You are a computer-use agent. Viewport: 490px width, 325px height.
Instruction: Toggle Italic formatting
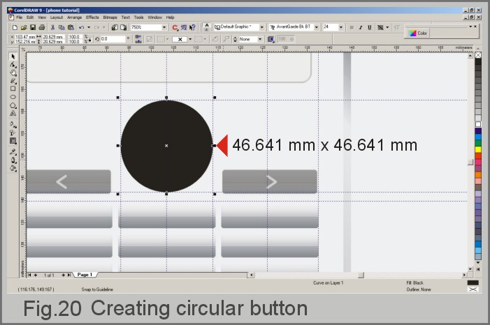(361, 27)
